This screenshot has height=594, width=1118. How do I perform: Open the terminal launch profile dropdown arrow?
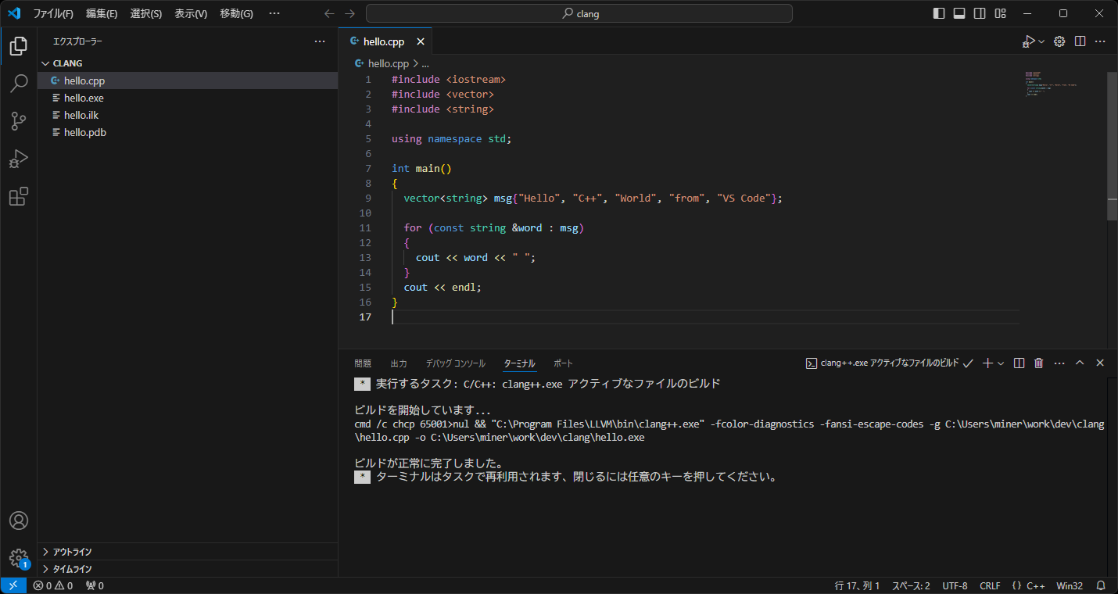pos(1000,363)
